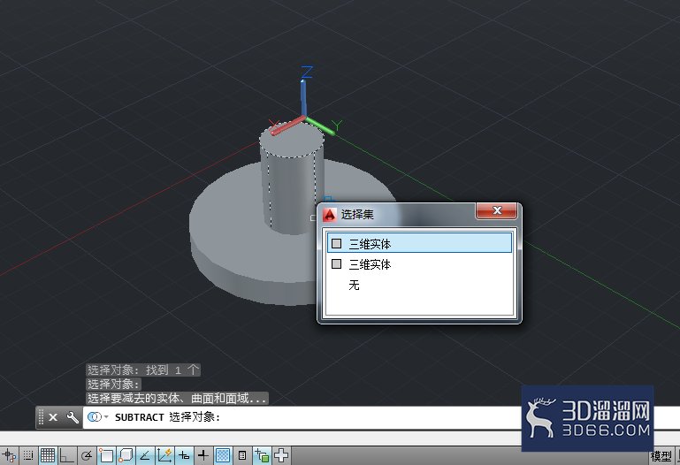Toggle 2D Object Snap button
This screenshot has width=680, height=465.
tap(106, 455)
